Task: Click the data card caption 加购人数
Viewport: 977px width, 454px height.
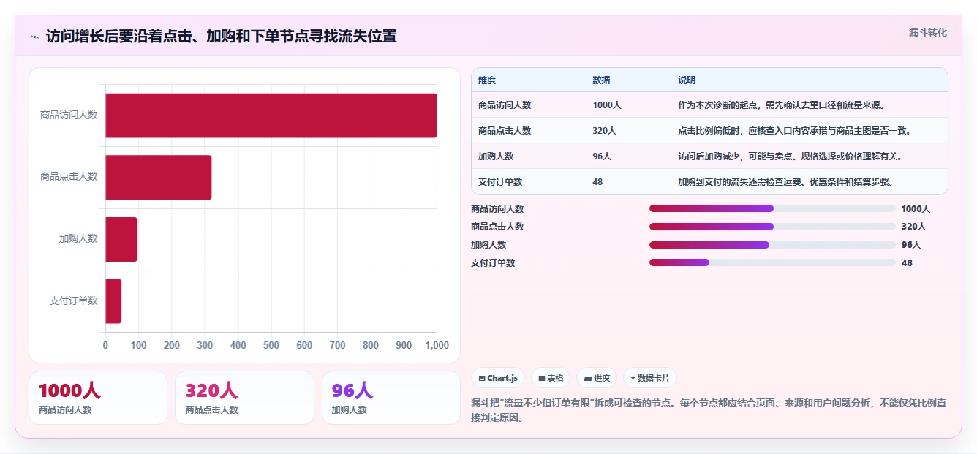Action: 350,410
